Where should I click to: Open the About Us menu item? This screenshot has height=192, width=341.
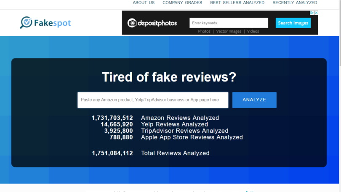click(x=144, y=3)
